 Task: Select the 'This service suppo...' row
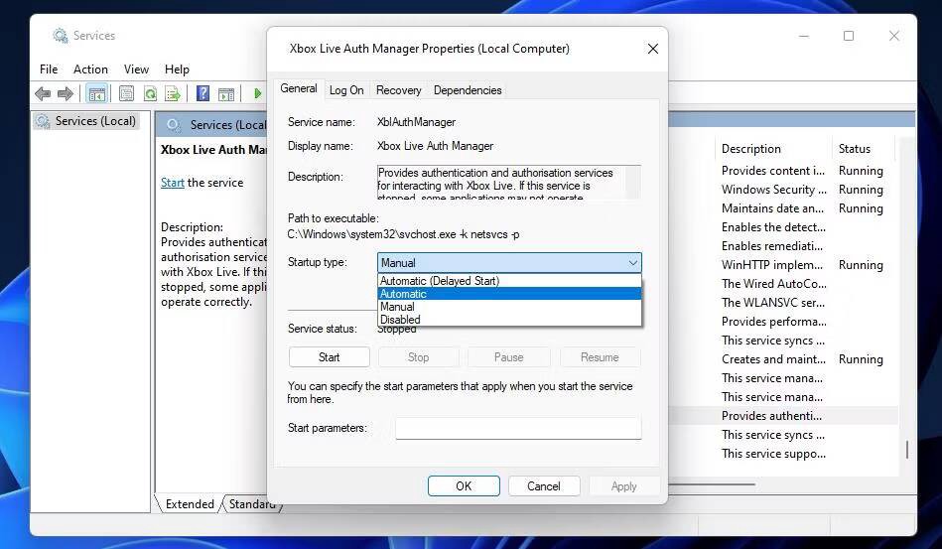coord(774,454)
